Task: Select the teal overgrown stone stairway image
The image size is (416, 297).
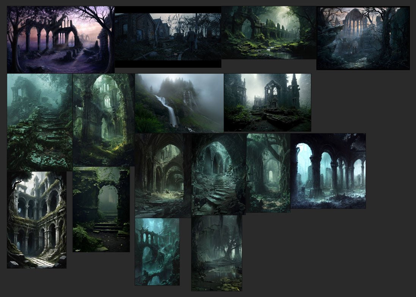Action: pyautogui.click(x=39, y=121)
